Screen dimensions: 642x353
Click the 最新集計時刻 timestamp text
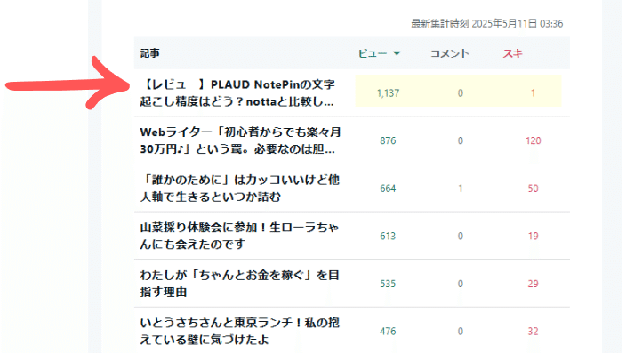486,24
